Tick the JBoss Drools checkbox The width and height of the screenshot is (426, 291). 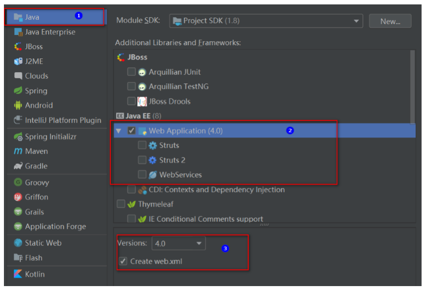(131, 101)
